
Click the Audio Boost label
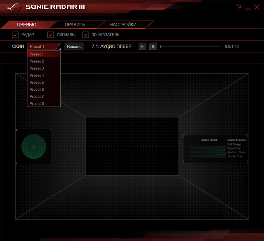pyautogui.click(x=209, y=140)
